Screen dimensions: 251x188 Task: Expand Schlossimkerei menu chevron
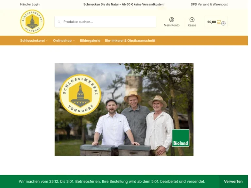47,41
